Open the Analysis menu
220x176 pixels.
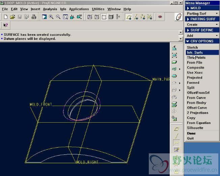pos(50,9)
